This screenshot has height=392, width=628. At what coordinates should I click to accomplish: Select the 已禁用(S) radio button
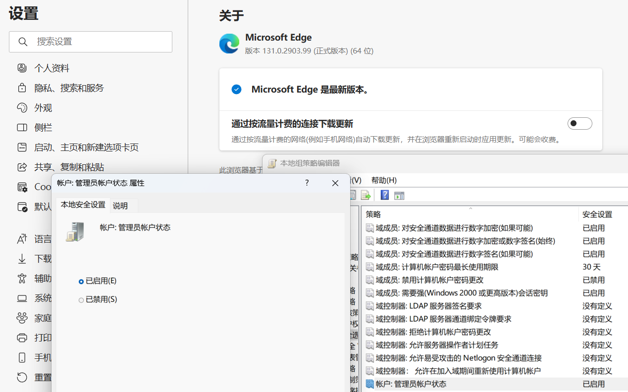click(81, 300)
